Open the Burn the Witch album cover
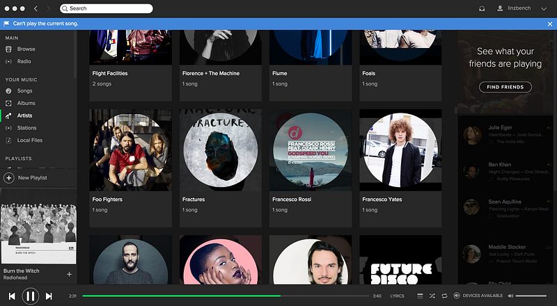The image size is (557, 306). 38,226
